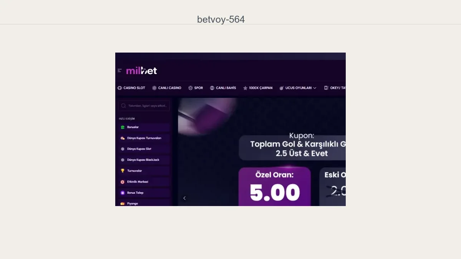Viewport: 461px width, 259px height.
Task: Click the milbet logo
Action: pos(141,71)
